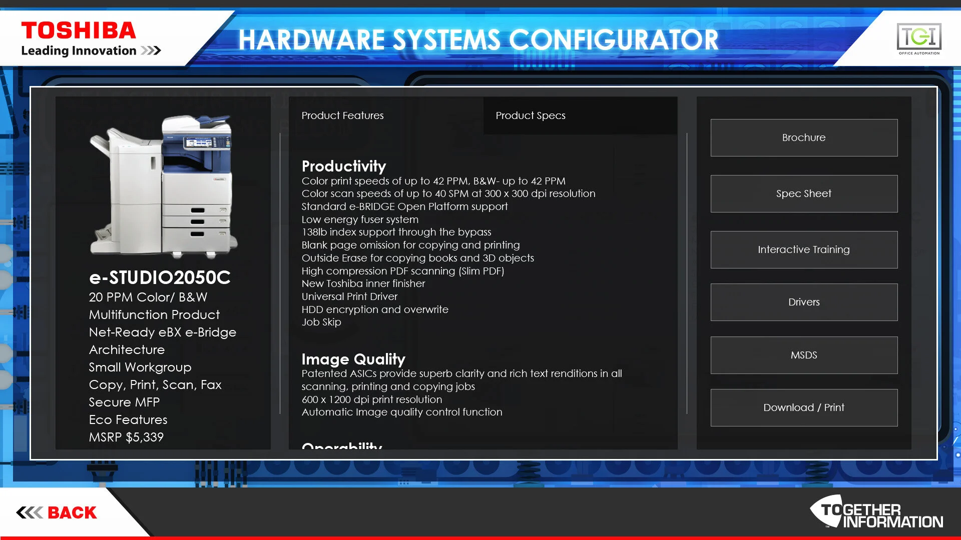Click the Hardware Systems Configurator title

pos(478,40)
